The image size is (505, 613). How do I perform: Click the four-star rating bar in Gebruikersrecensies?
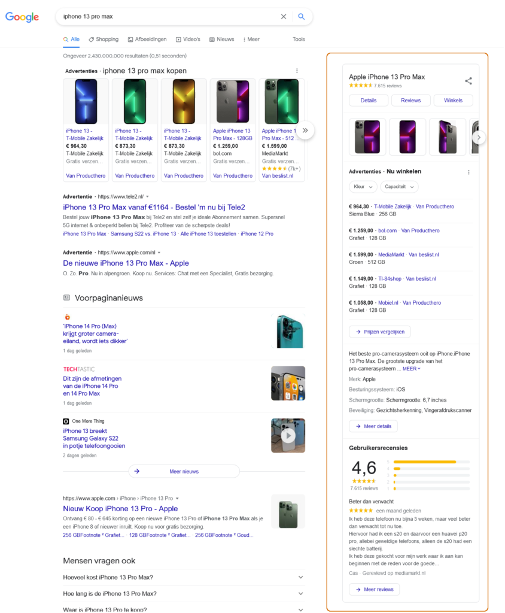coord(431,469)
